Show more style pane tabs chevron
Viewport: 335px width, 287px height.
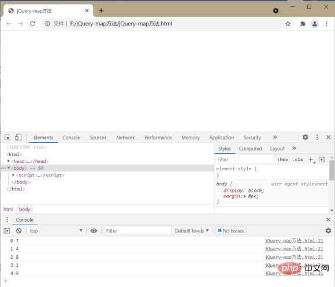click(x=294, y=148)
